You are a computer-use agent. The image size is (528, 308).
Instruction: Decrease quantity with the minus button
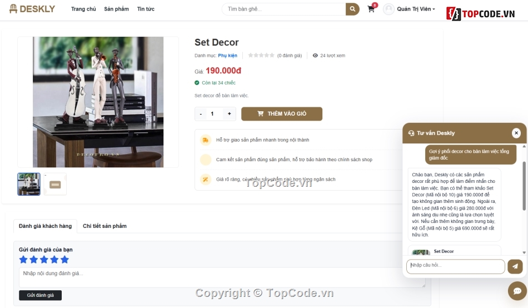click(x=201, y=114)
